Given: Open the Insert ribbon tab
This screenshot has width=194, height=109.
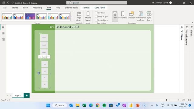Looking at the screenshot, I should [25, 8].
